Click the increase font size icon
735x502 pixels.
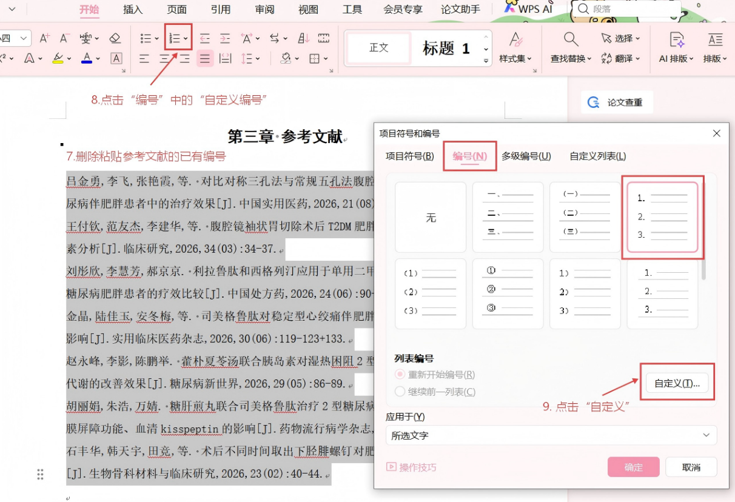click(x=44, y=38)
